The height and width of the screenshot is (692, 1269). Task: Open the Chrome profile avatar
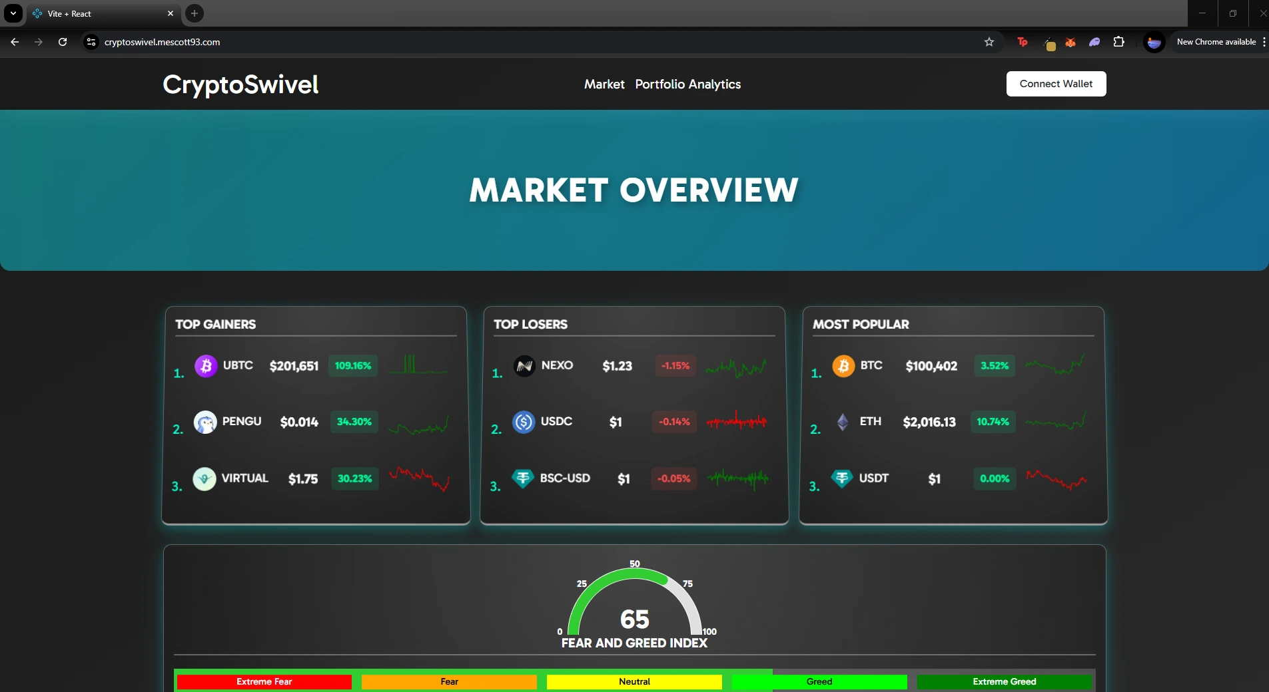[1154, 42]
